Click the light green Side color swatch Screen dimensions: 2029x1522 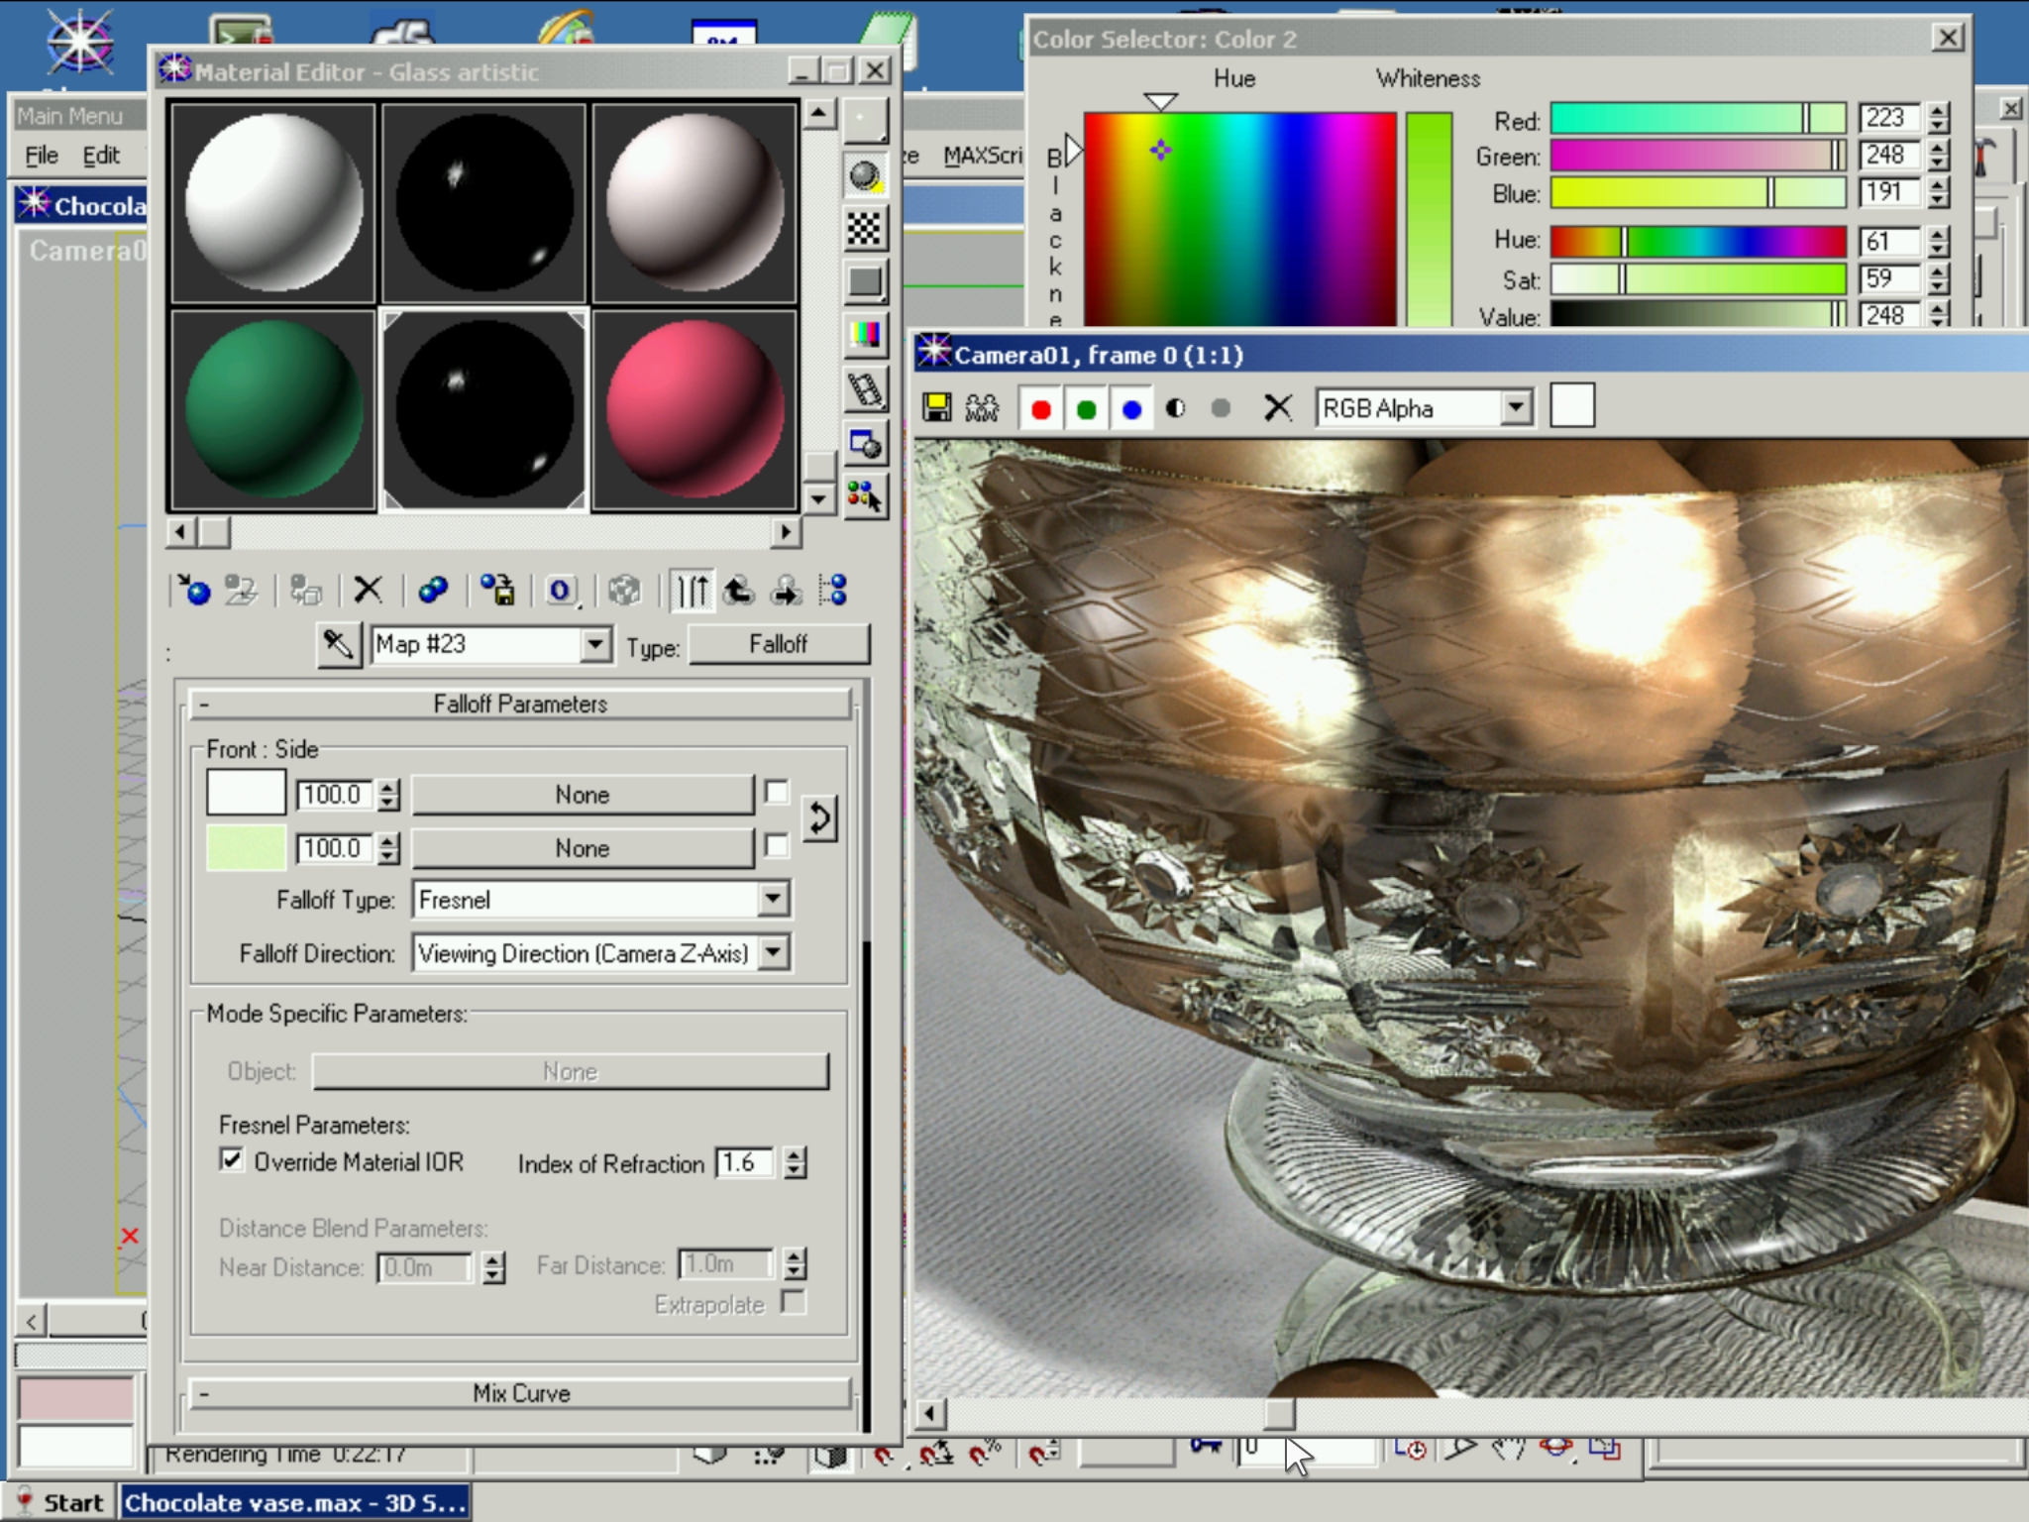[x=246, y=848]
